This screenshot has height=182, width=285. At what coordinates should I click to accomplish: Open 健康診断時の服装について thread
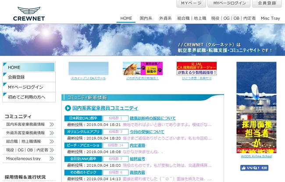153,118
